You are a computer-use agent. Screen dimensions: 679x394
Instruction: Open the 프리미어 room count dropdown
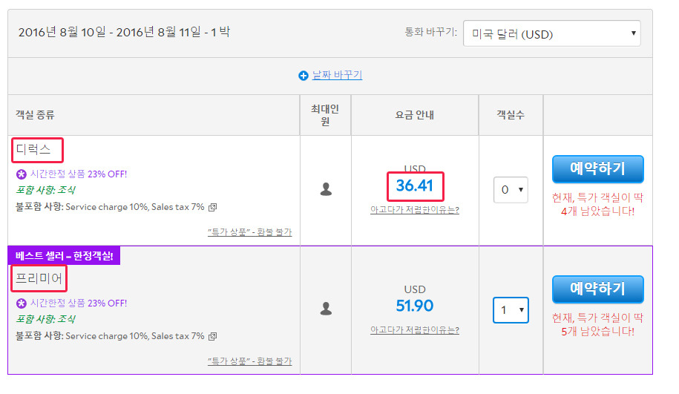[x=511, y=309]
